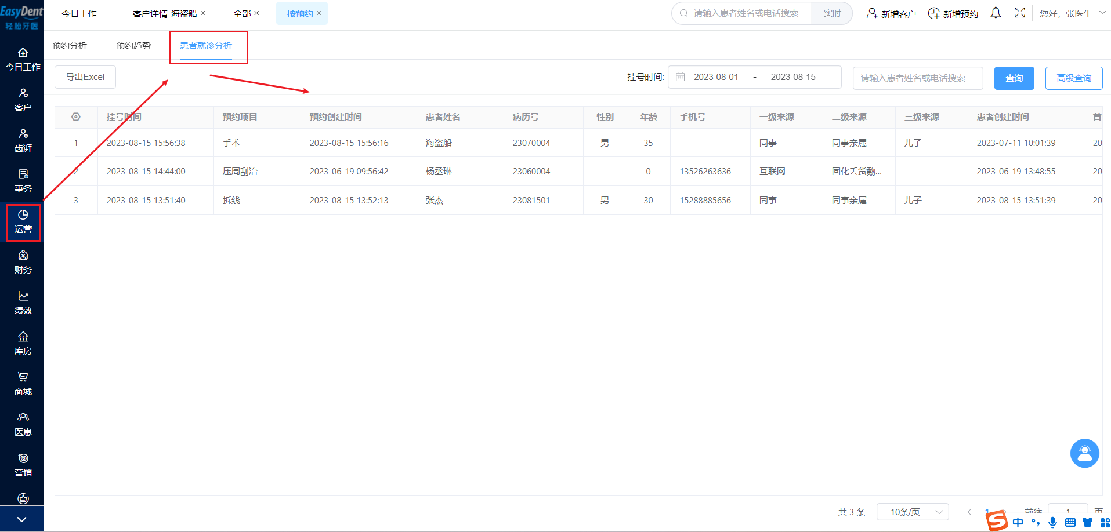Click the blue 查询 button
Screen dimensions: 1111x532
click(x=1014, y=78)
